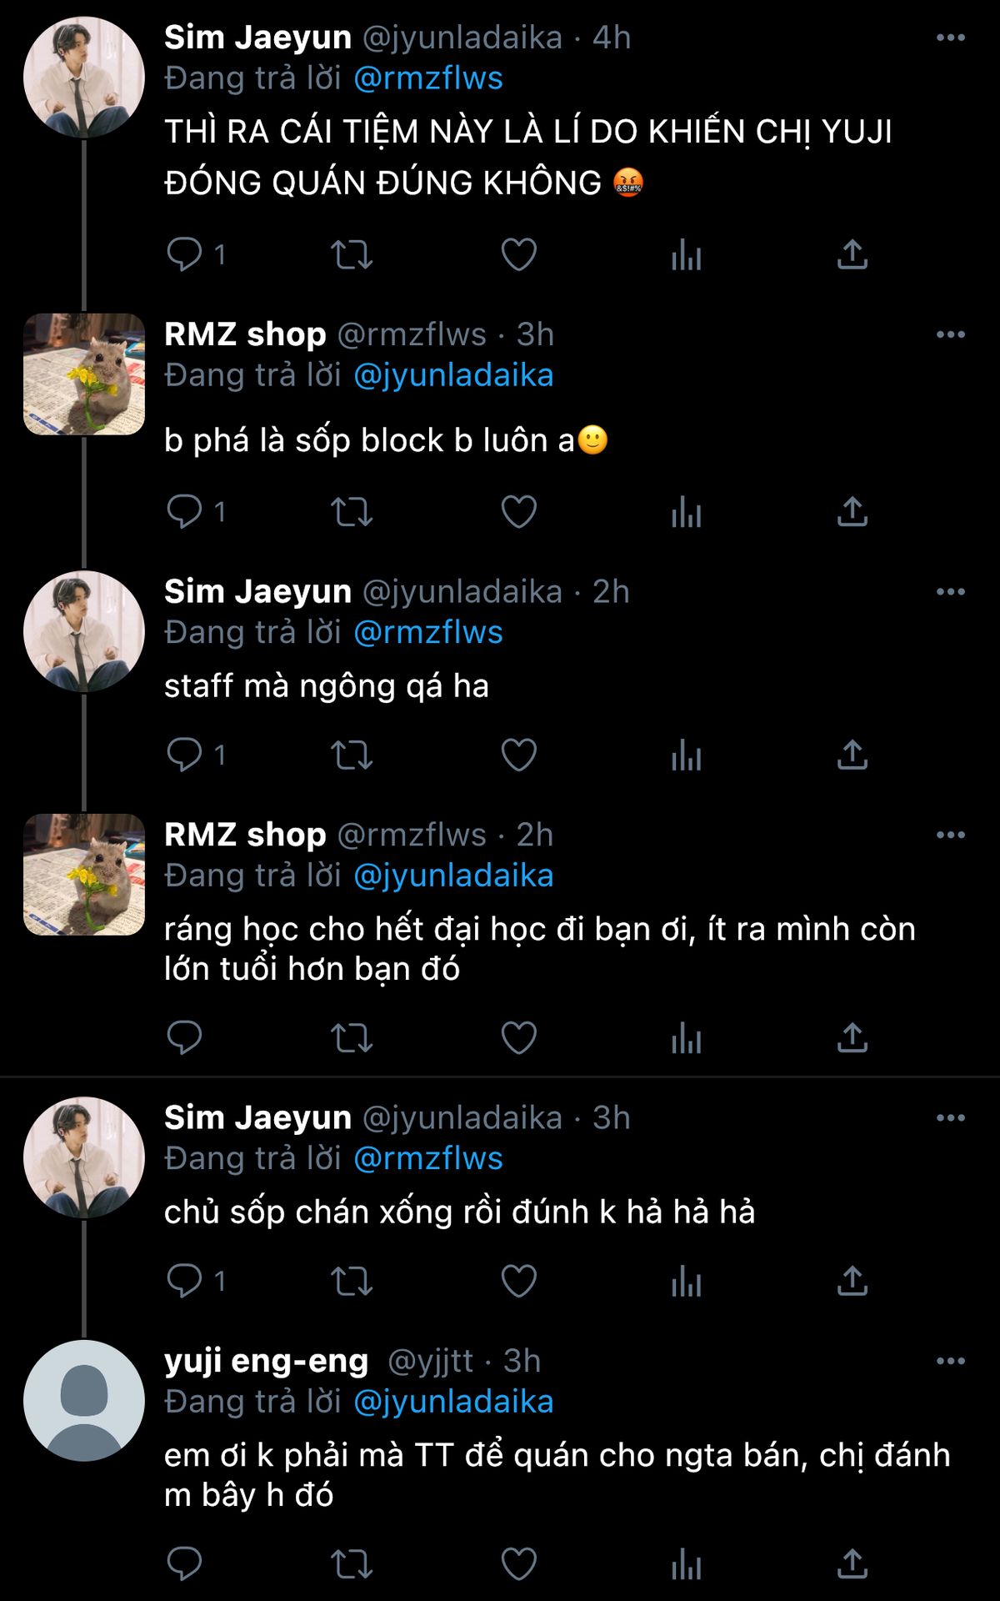
Task: Open "RMZ shop" display name on the 2h tweet
Action: click(245, 835)
